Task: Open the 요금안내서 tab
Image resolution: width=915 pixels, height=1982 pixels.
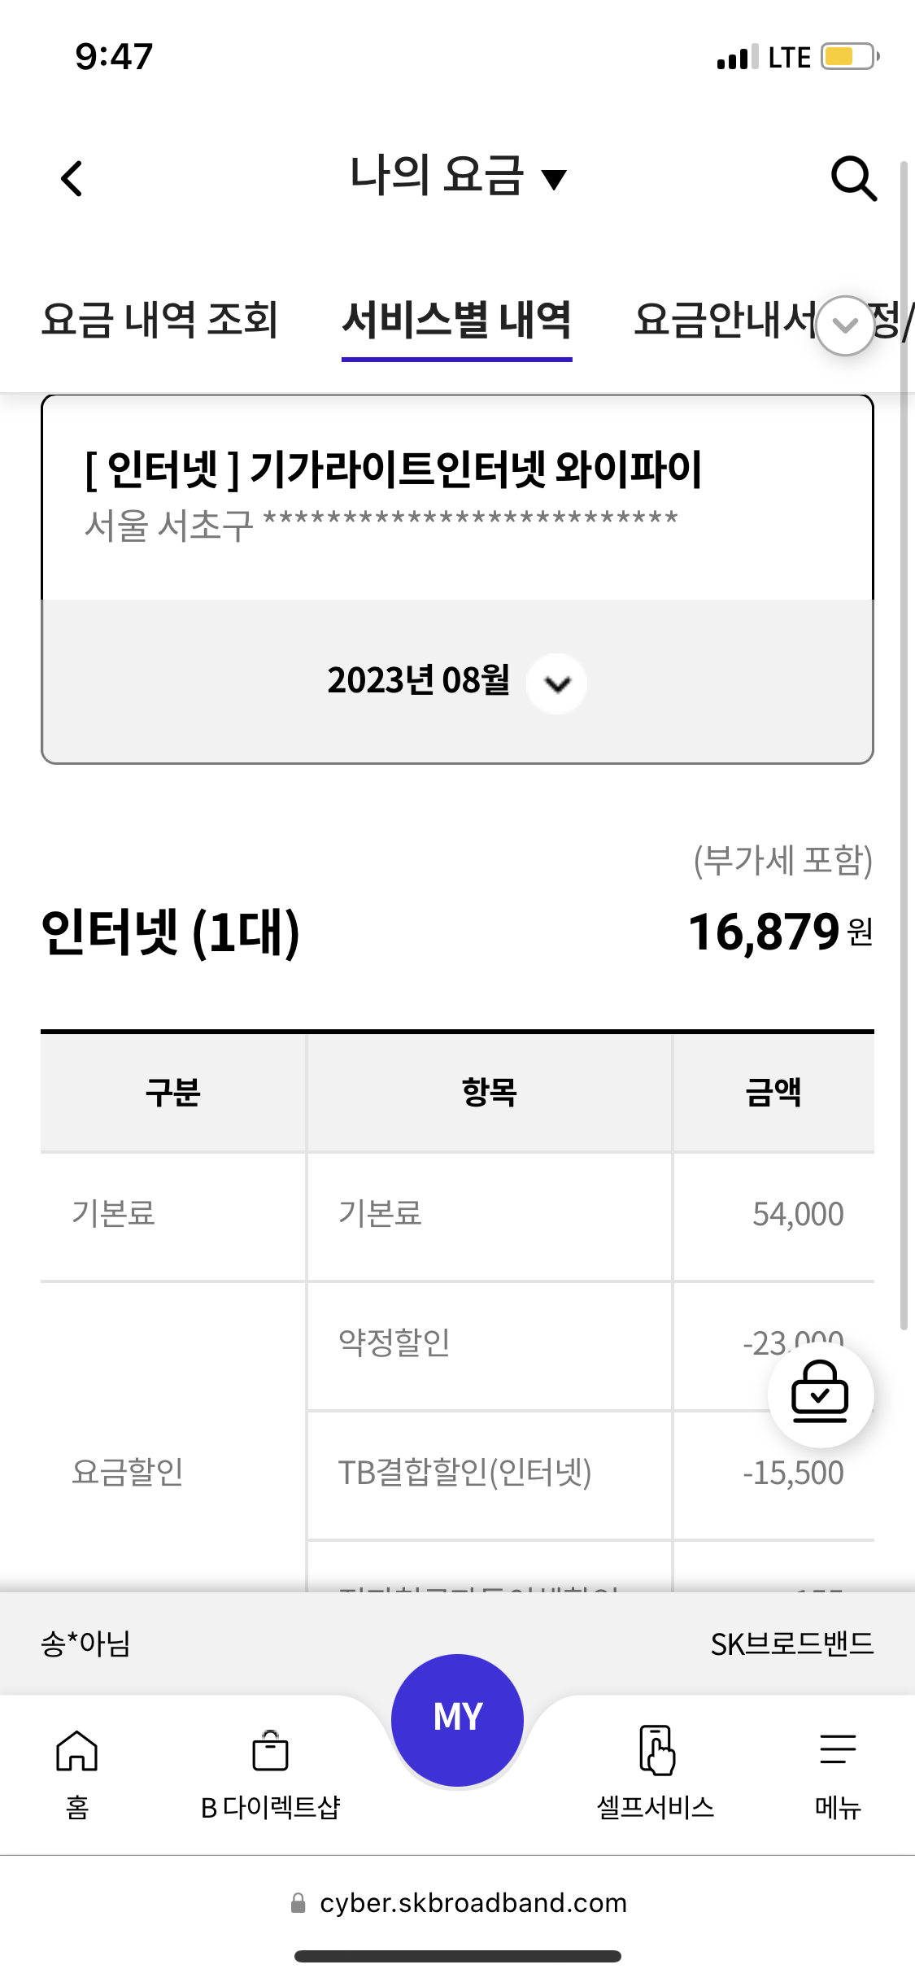Action: pyautogui.click(x=724, y=320)
